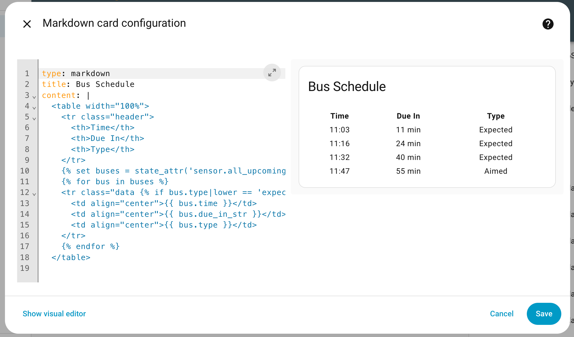Fold the data row at line 12
This screenshot has height=337, width=574.
tap(34, 194)
